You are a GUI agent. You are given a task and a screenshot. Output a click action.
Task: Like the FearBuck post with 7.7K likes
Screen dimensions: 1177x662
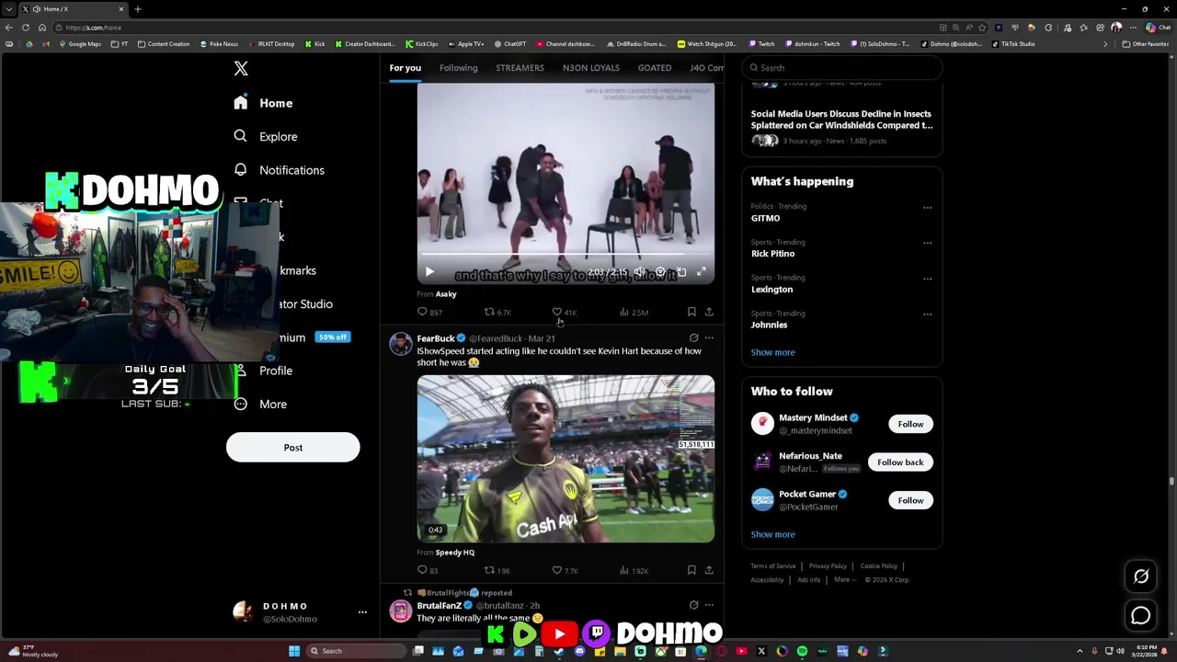tap(565, 571)
